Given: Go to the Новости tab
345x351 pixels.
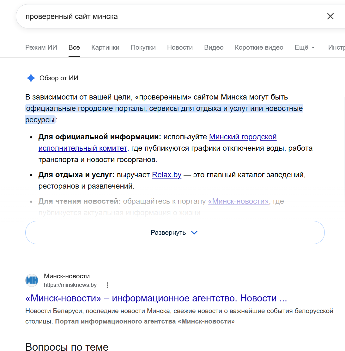Looking at the screenshot, I should tap(180, 47).
